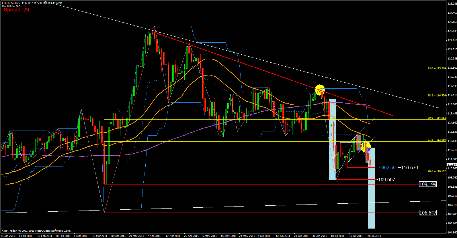The width and height of the screenshot is (457, 238).
Task: Click the 30 Jun 2011 date label
Action: tap(320, 236)
